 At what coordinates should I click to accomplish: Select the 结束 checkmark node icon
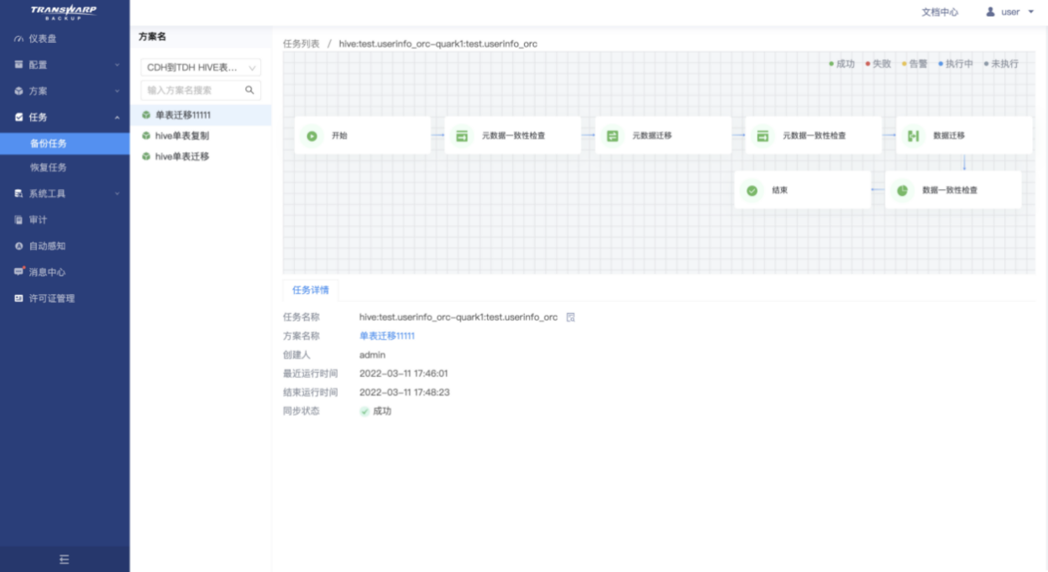(752, 191)
